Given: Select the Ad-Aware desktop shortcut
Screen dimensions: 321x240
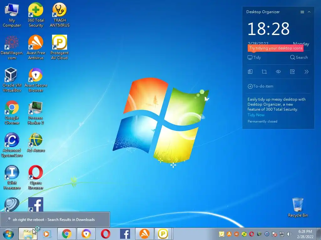Looking at the screenshot, I should point(36,143).
